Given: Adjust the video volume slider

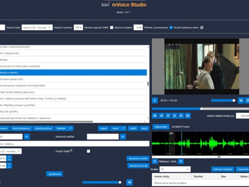Looking at the screenshot, I should click(x=223, y=101).
